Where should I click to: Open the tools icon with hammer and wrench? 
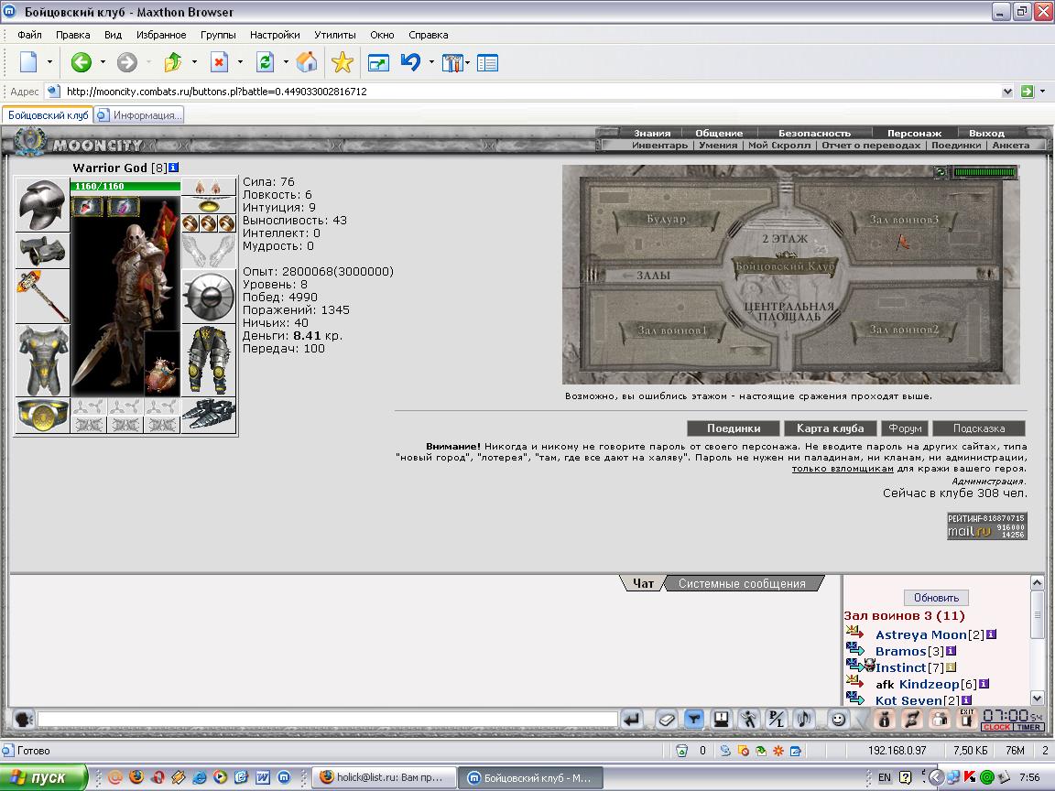pyautogui.click(x=452, y=63)
